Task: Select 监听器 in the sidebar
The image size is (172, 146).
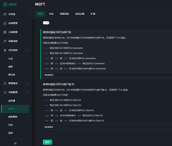Action: (x=12, y=101)
